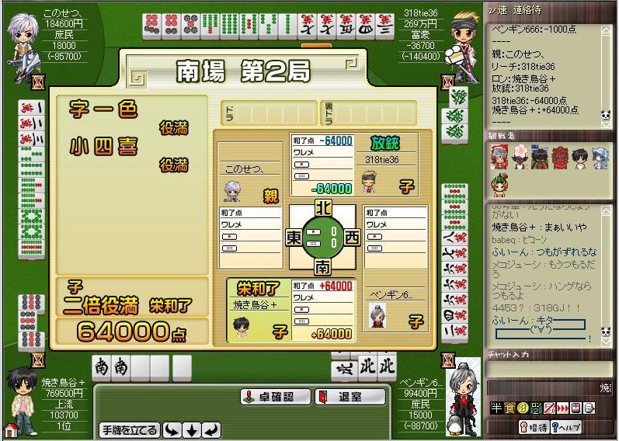Open the ヘルプ help button
Image resolution: width=619 pixels, height=441 pixels.
[x=565, y=427]
